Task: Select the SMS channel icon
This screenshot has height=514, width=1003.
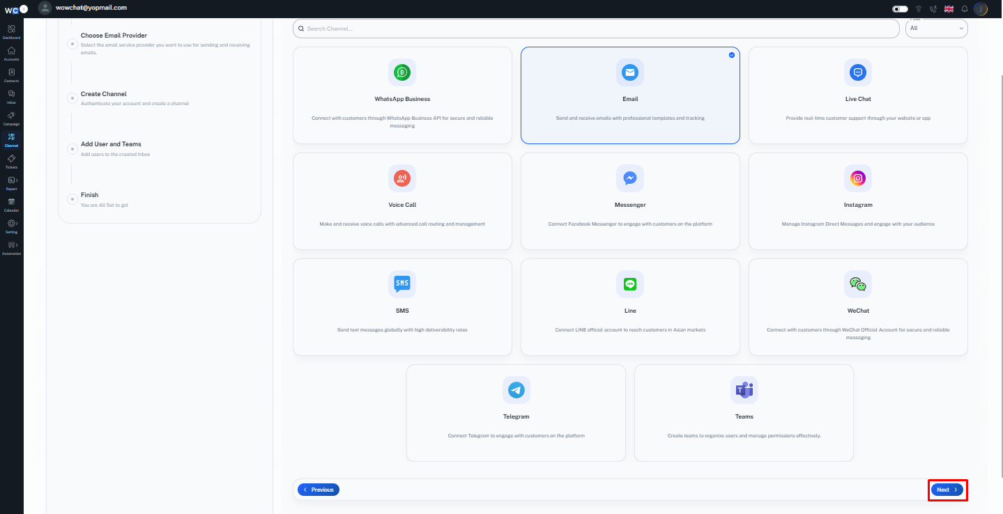Action: [x=402, y=284]
